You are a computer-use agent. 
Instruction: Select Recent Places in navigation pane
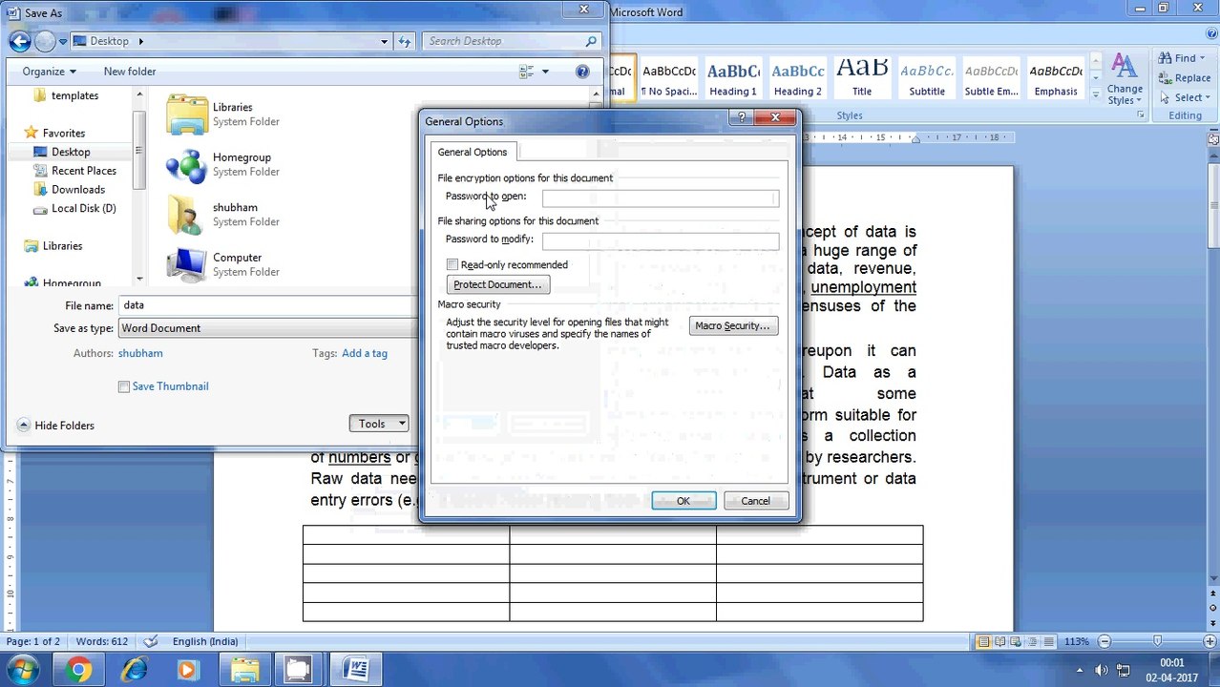tap(84, 171)
